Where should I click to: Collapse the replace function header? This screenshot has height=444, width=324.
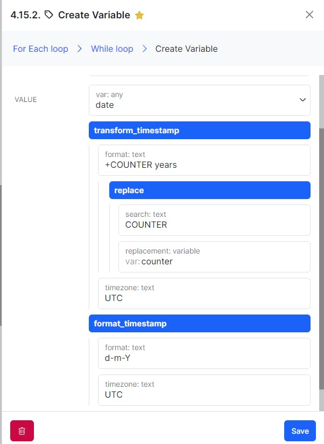(x=209, y=190)
